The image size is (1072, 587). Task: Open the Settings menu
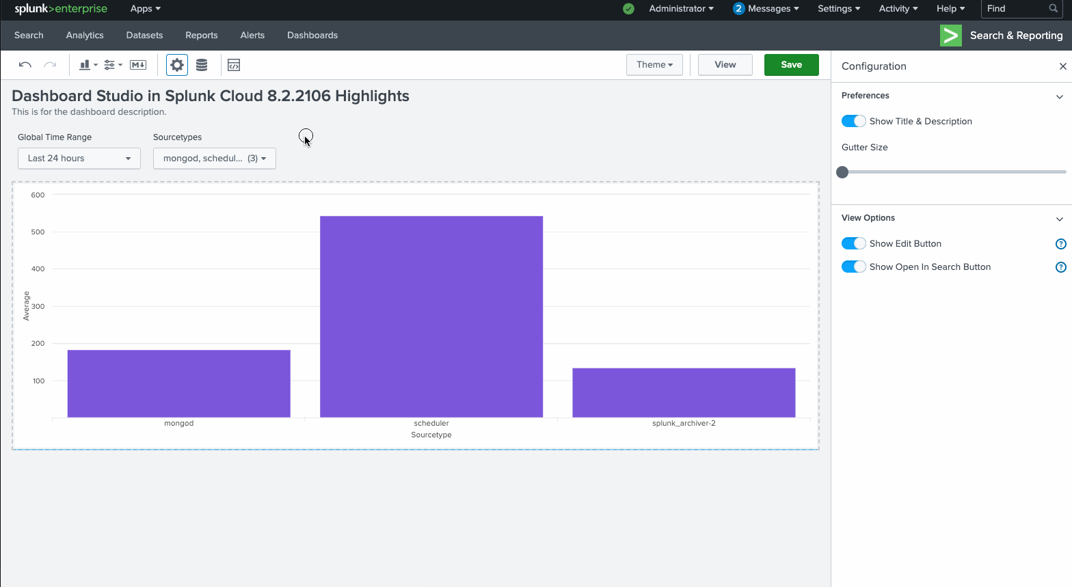coord(838,9)
